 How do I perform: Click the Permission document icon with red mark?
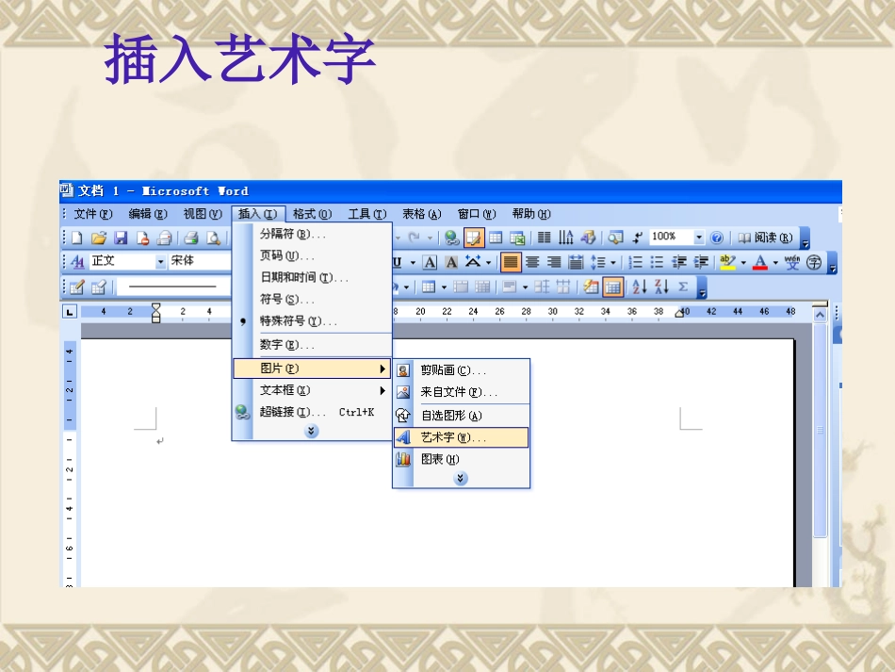142,238
